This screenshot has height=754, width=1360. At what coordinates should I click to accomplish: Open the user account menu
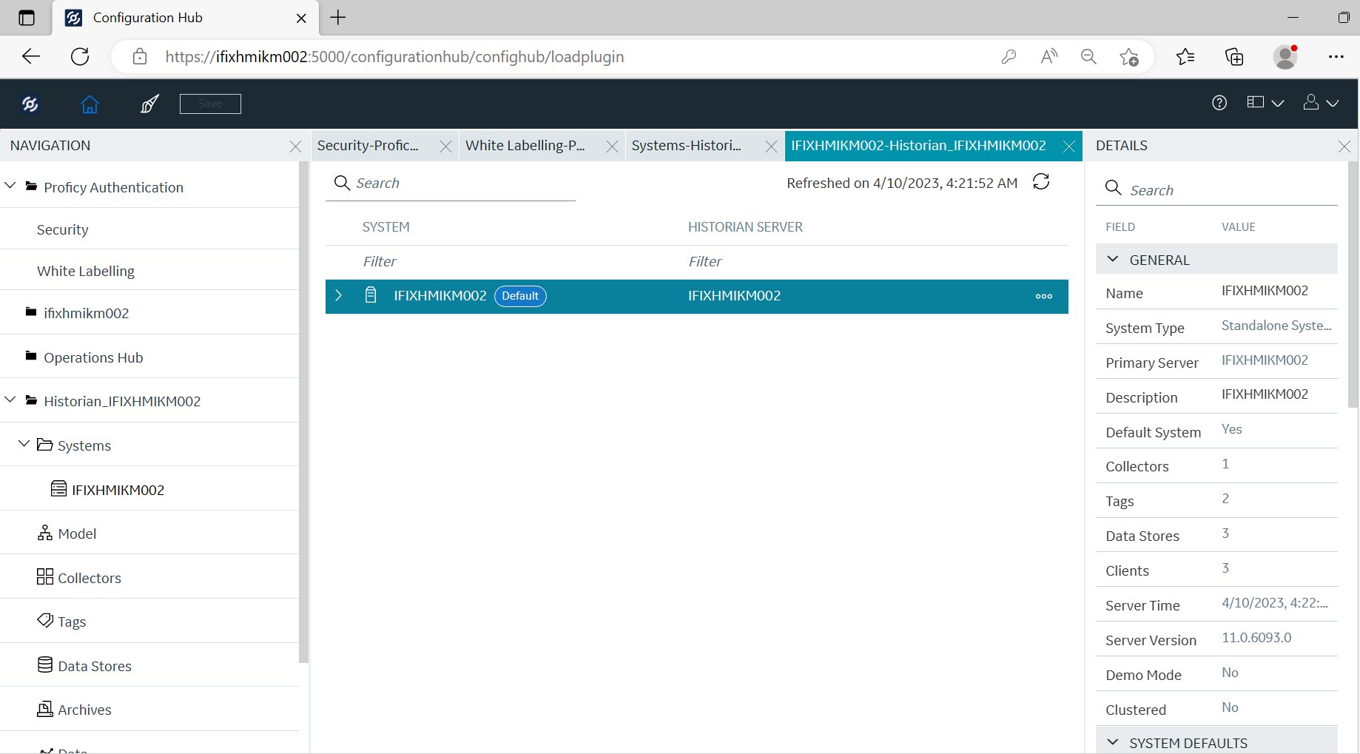[1321, 103]
